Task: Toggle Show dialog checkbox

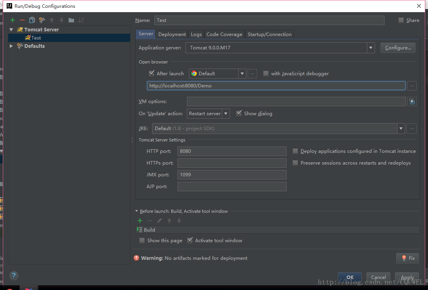Action: pos(239,113)
